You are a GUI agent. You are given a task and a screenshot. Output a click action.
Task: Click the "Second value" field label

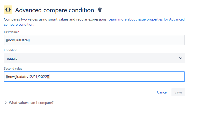(13, 68)
